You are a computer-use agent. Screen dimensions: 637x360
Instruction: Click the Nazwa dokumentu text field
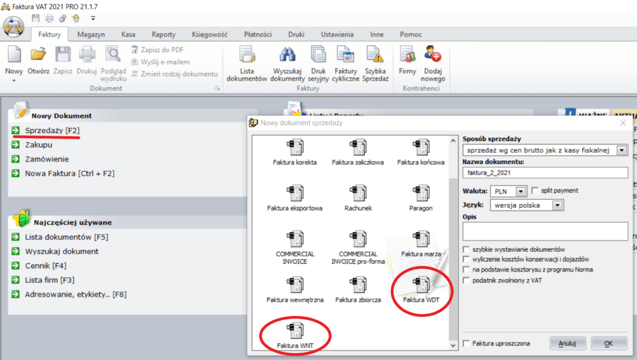pyautogui.click(x=545, y=173)
